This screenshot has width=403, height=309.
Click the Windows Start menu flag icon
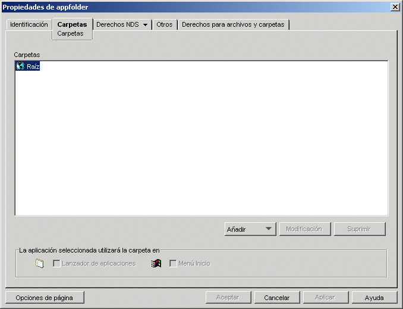(x=156, y=263)
